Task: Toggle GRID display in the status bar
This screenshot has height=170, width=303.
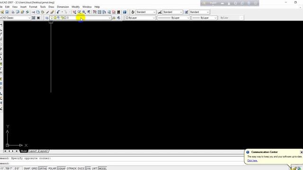Action: coord(34,169)
